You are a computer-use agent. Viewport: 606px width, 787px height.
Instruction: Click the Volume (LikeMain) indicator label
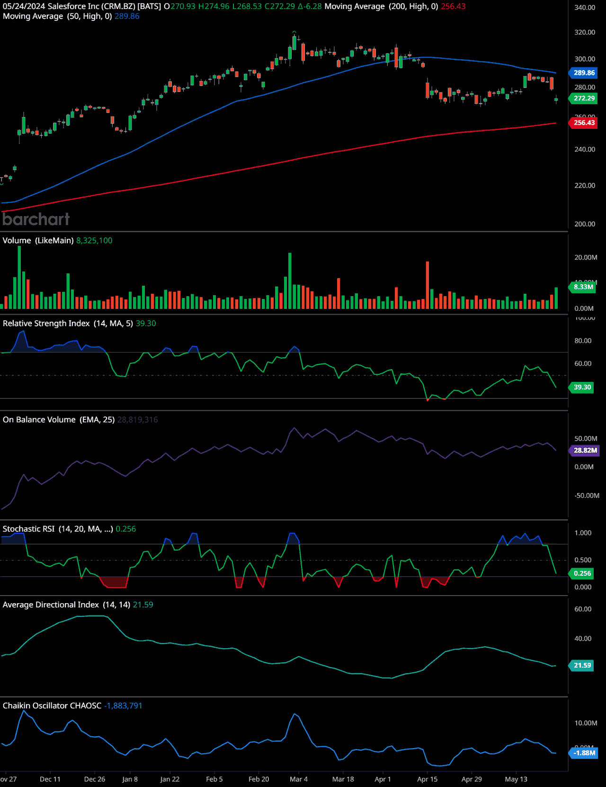[x=38, y=241]
